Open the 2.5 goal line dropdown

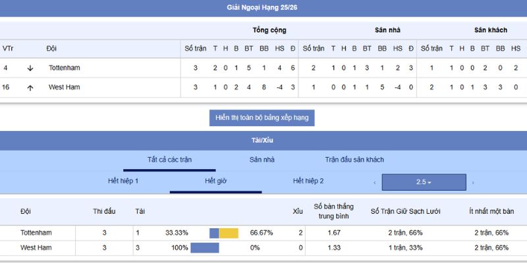pyautogui.click(x=423, y=182)
